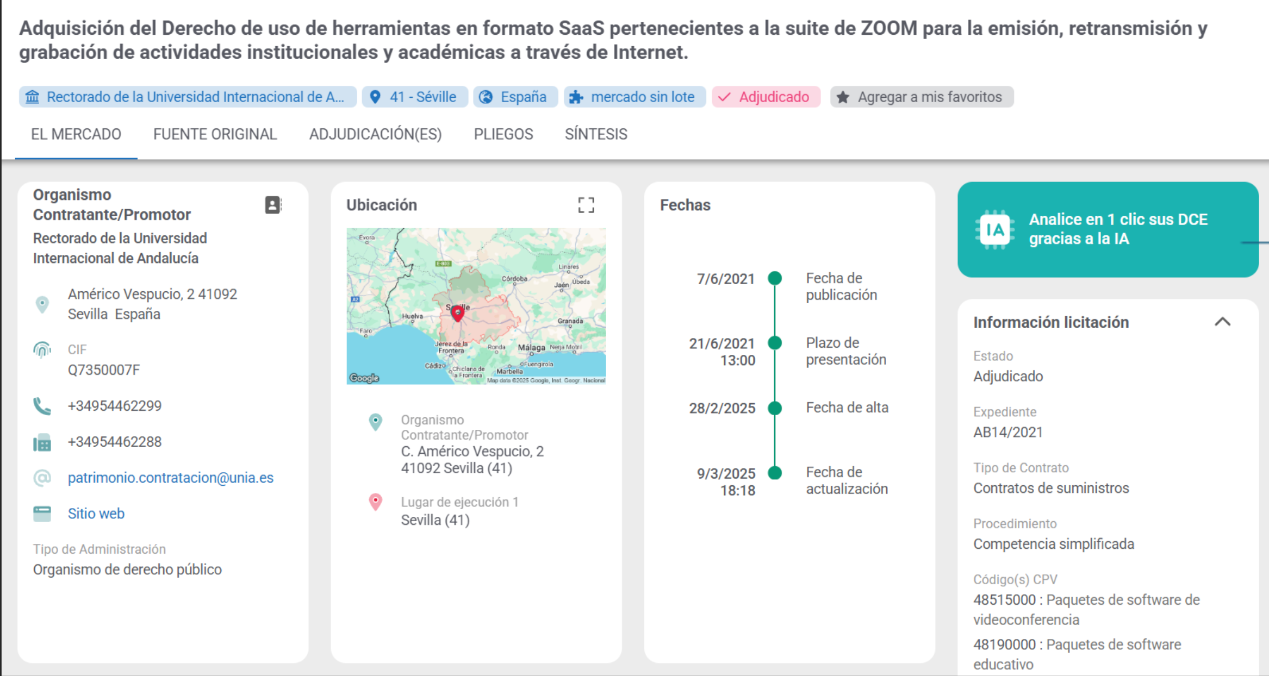Click the phone icon beside +34954462299
Image resolution: width=1269 pixels, height=676 pixels.
42,406
